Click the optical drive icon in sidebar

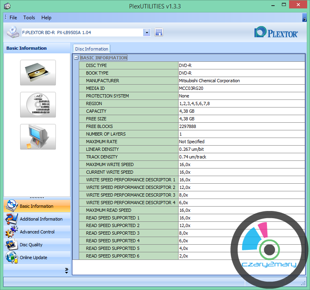pos(38,73)
